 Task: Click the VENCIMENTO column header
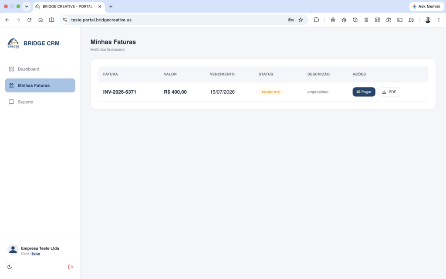pos(222,74)
